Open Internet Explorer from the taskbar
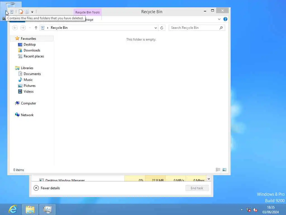286x215 pixels. (13, 209)
